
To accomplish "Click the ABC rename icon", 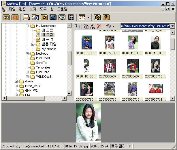I will [93, 26].
